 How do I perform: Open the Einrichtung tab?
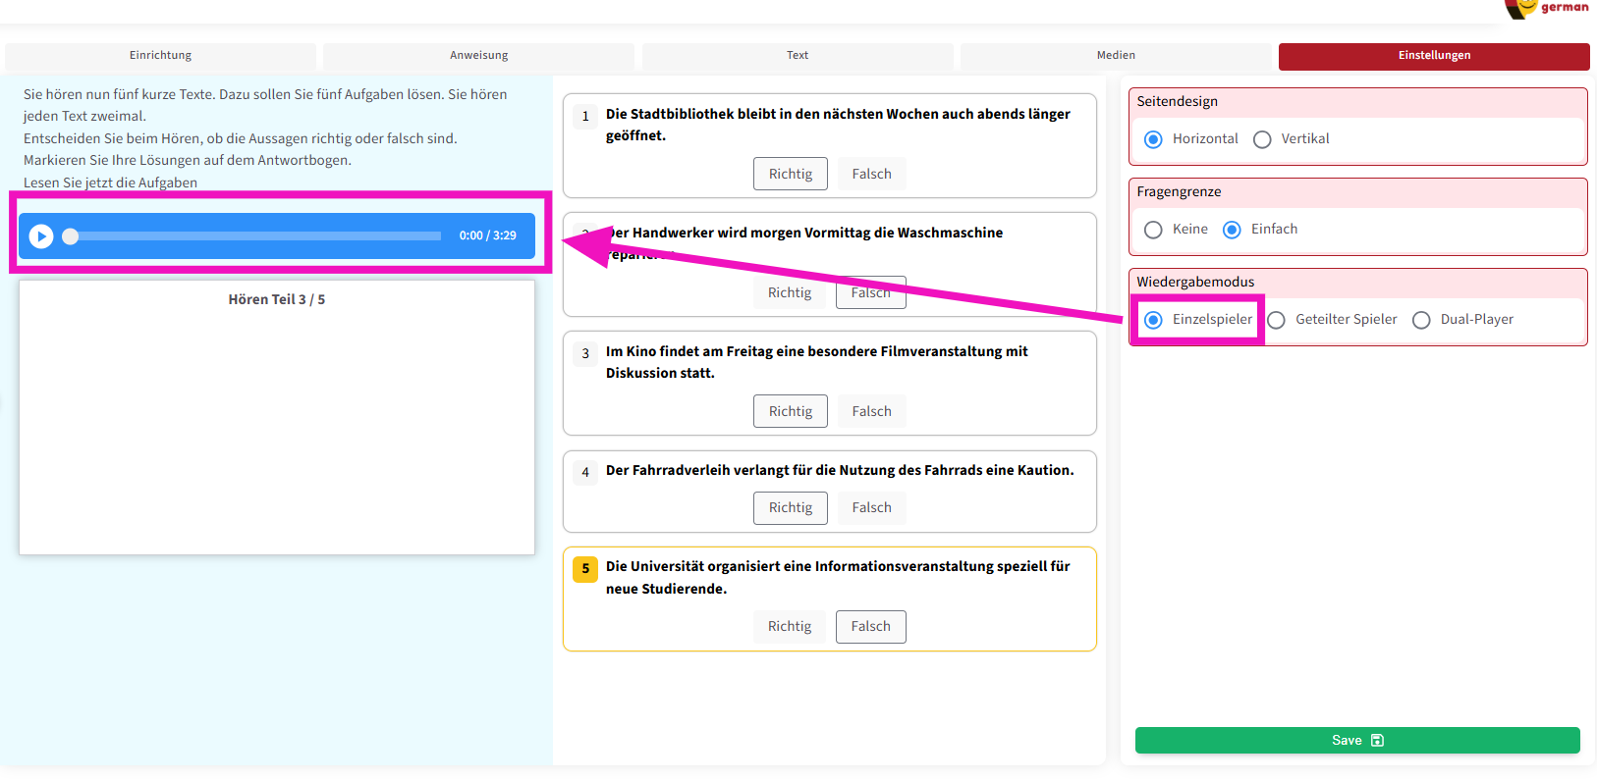point(160,56)
